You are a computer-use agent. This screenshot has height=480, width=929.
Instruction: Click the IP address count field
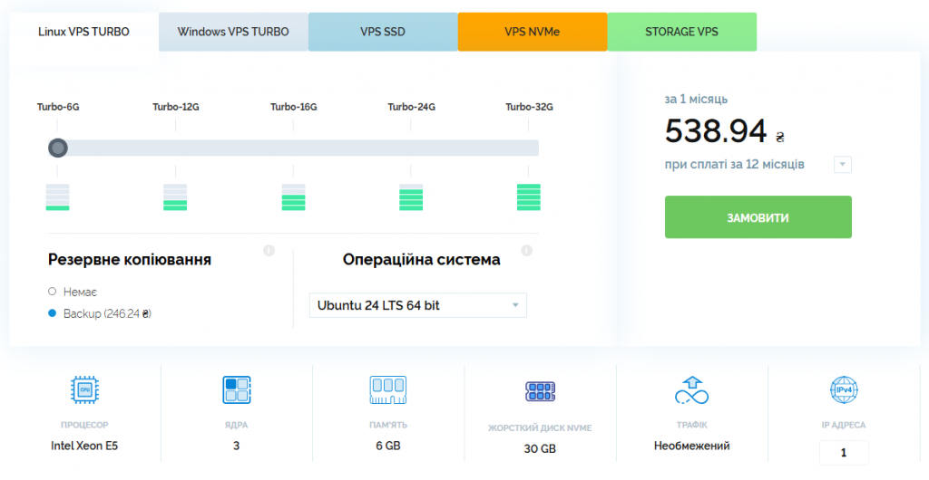click(844, 453)
